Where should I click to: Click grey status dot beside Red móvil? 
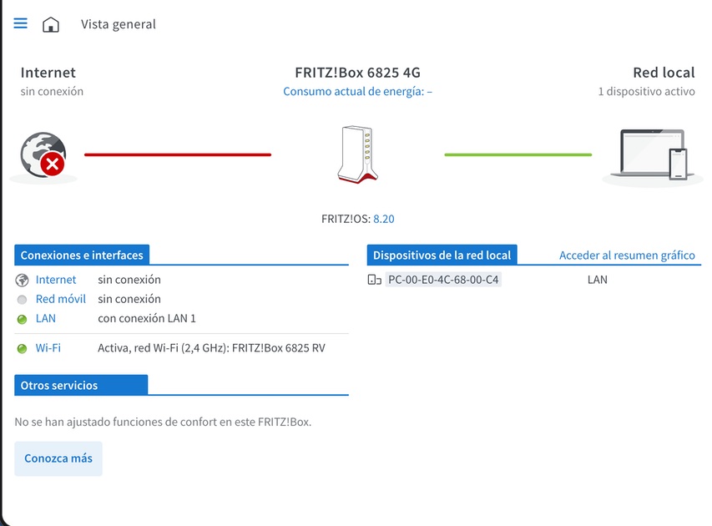coord(22,300)
